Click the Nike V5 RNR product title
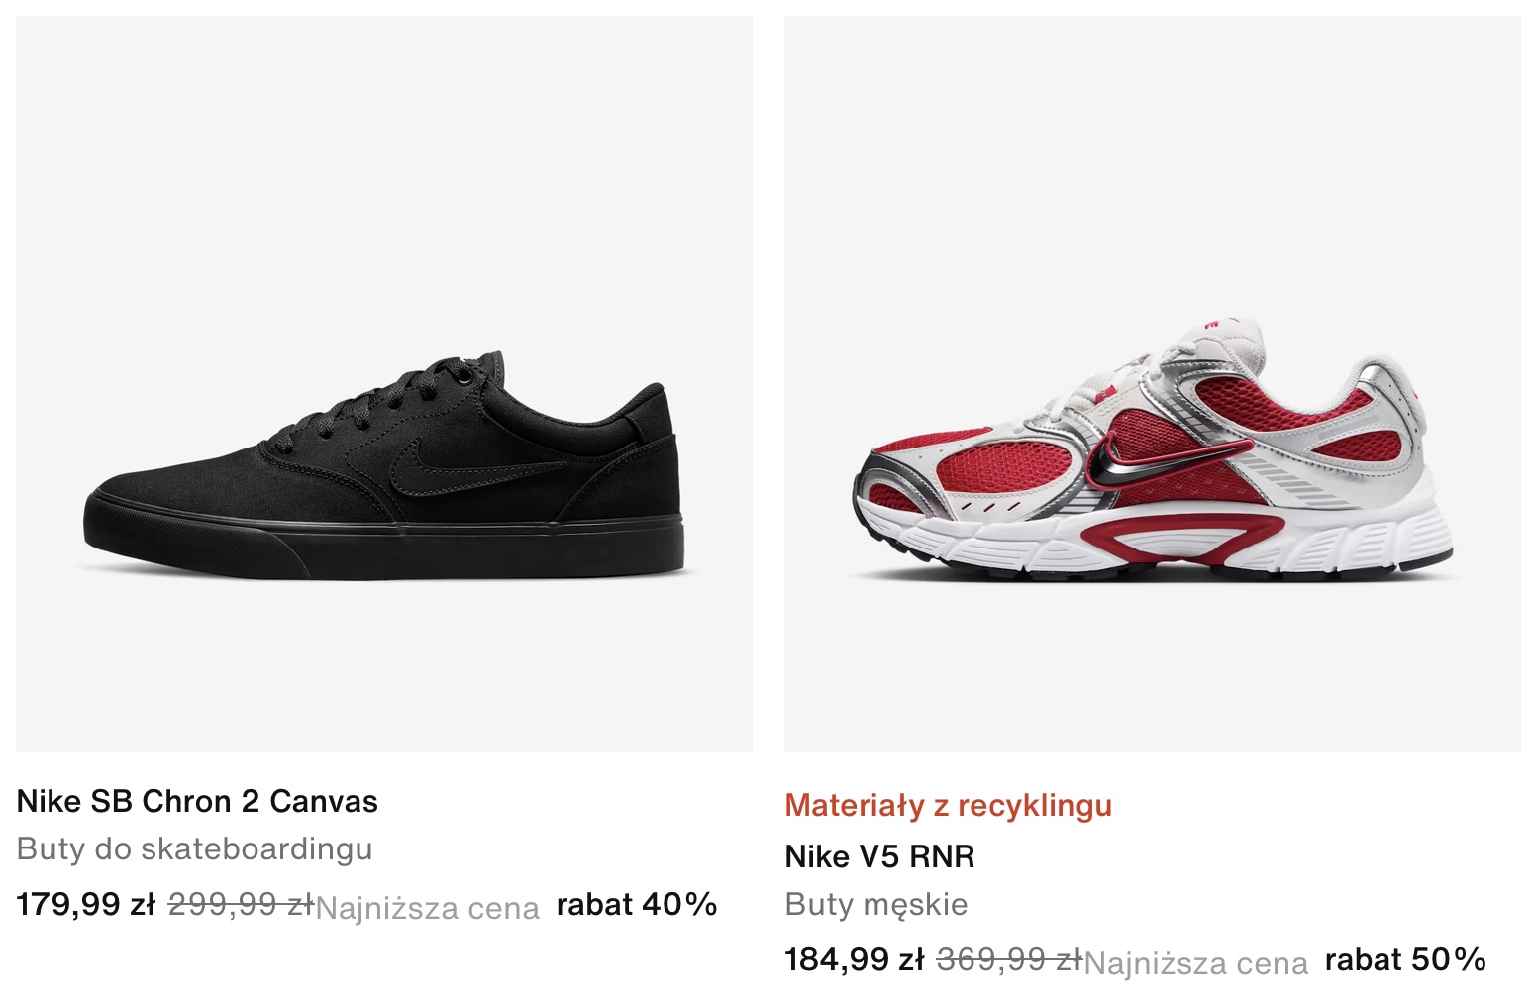1535x996 pixels. point(879,856)
